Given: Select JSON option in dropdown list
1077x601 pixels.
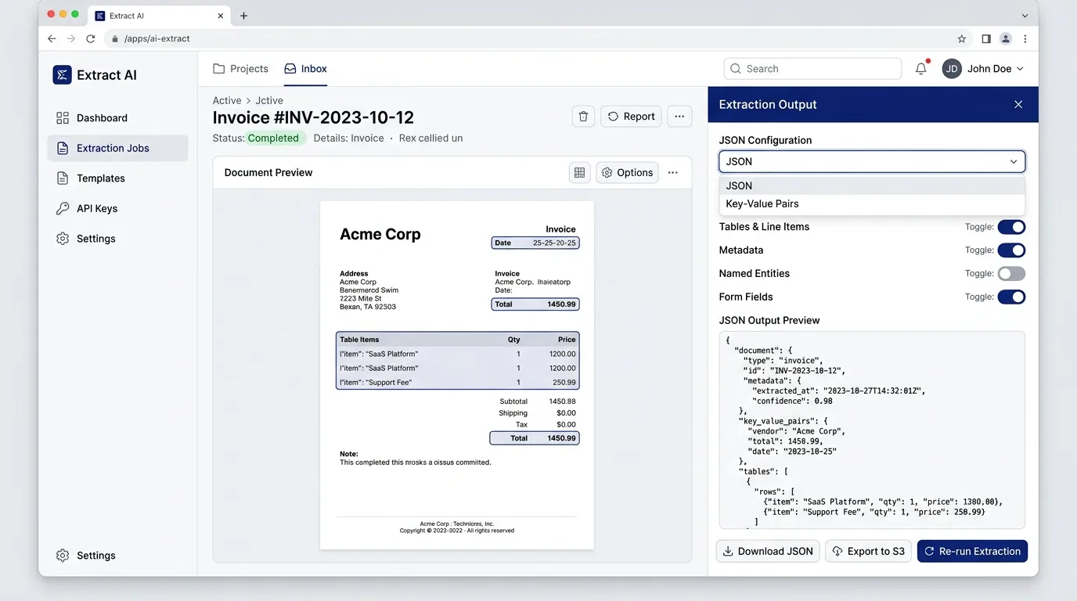Looking at the screenshot, I should click(x=872, y=185).
